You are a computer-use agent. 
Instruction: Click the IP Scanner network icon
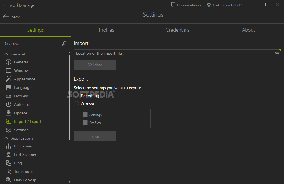pyautogui.click(x=9, y=146)
